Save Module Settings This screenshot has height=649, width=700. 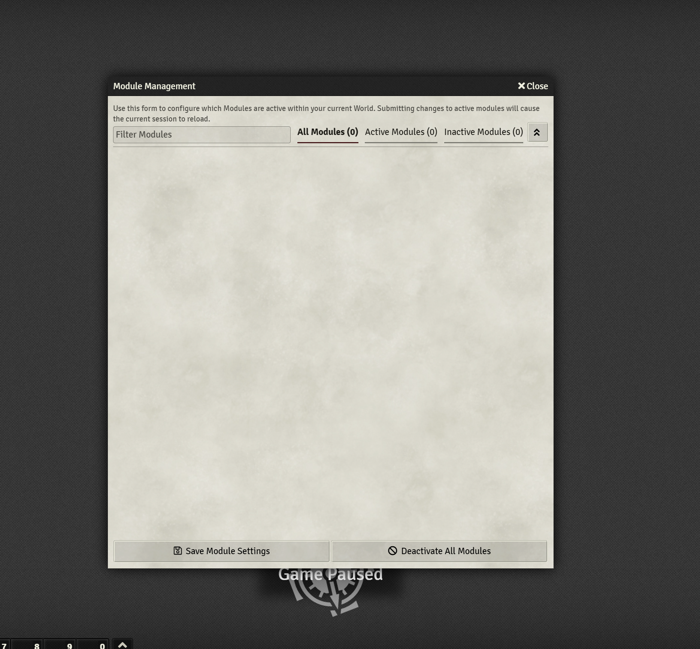coord(221,551)
